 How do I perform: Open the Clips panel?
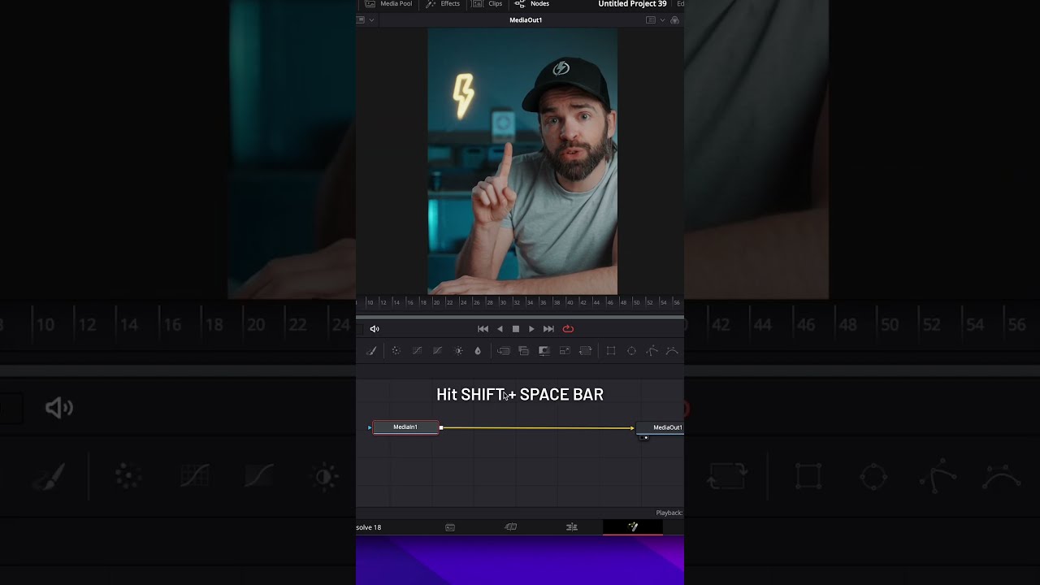point(487,4)
